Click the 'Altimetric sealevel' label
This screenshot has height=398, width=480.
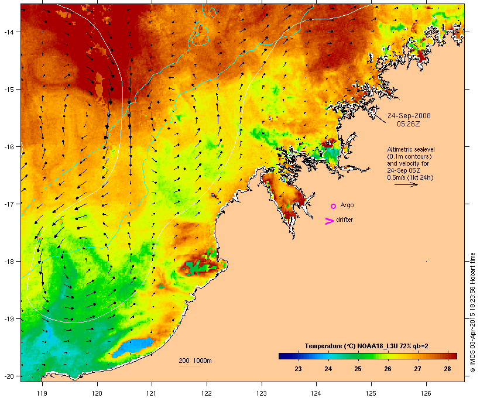click(411, 149)
